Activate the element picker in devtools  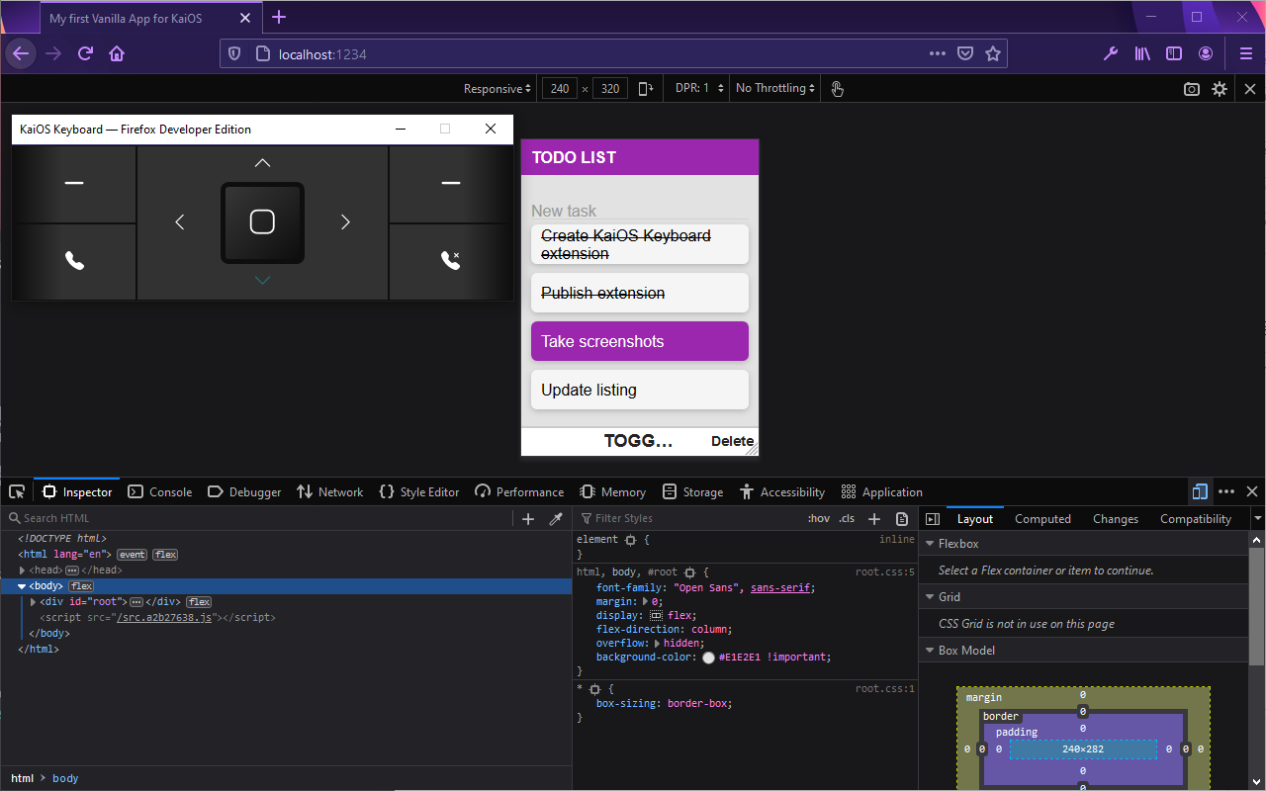(17, 491)
